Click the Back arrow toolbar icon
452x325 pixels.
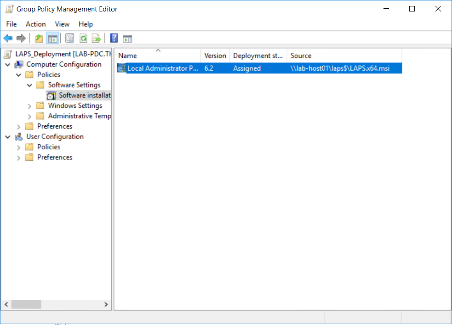8,39
